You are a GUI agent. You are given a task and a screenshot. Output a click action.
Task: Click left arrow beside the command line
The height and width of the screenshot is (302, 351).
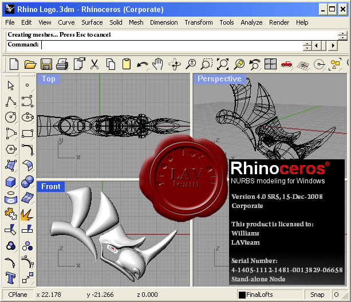pos(316,46)
